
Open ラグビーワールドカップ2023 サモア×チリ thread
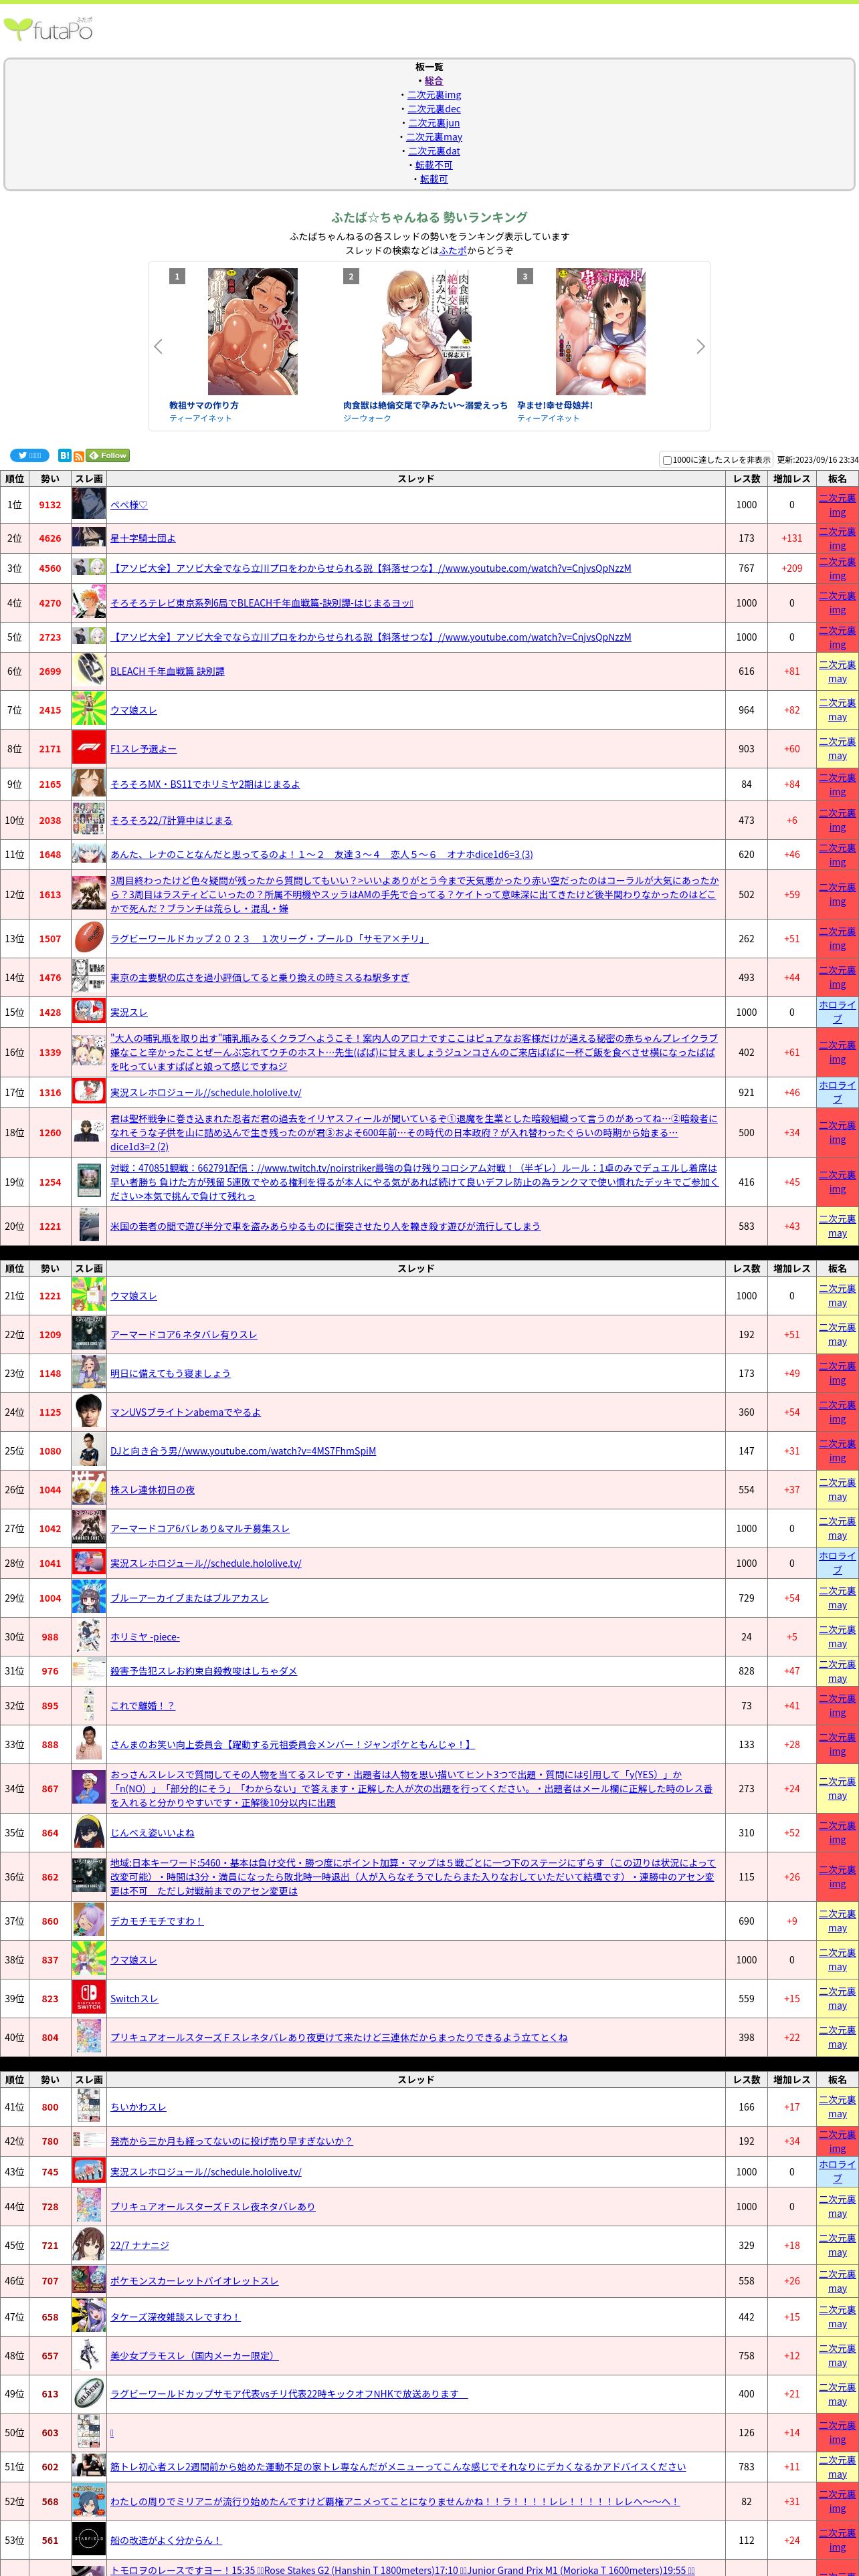coord(269,939)
